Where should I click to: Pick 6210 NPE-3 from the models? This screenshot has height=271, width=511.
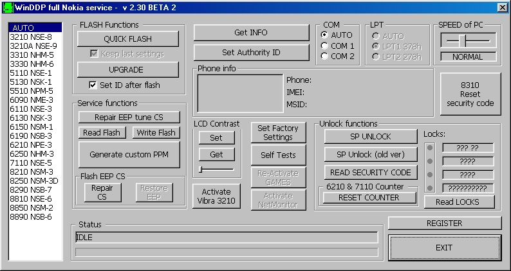click(x=35, y=144)
